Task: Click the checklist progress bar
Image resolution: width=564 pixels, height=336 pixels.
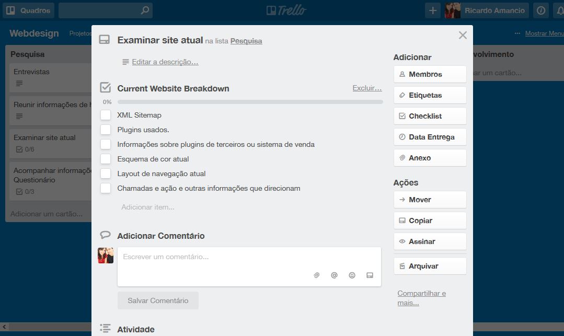Action: click(x=250, y=102)
